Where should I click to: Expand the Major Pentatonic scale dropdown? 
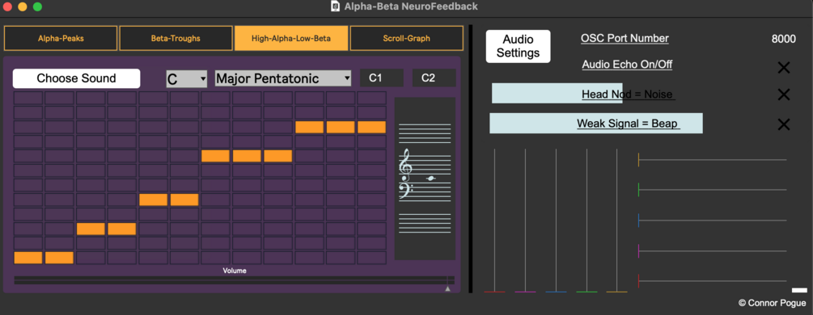coord(283,79)
